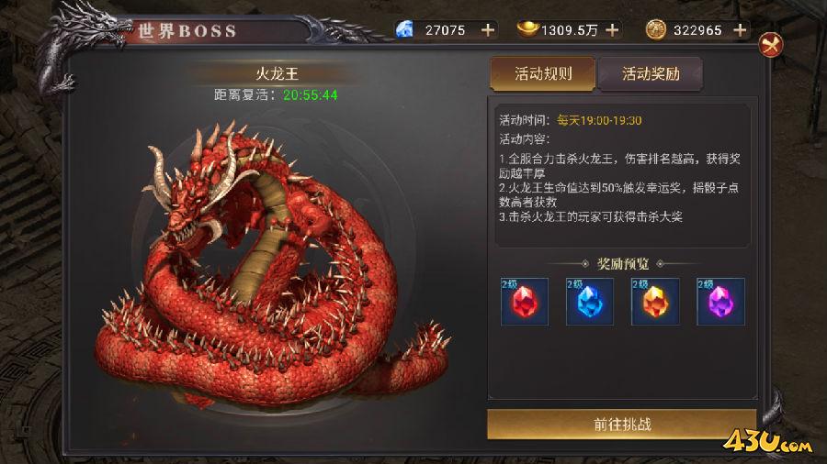Screen dimensions: 827x464
Task: Add more coins with plus button
Action: (740, 30)
